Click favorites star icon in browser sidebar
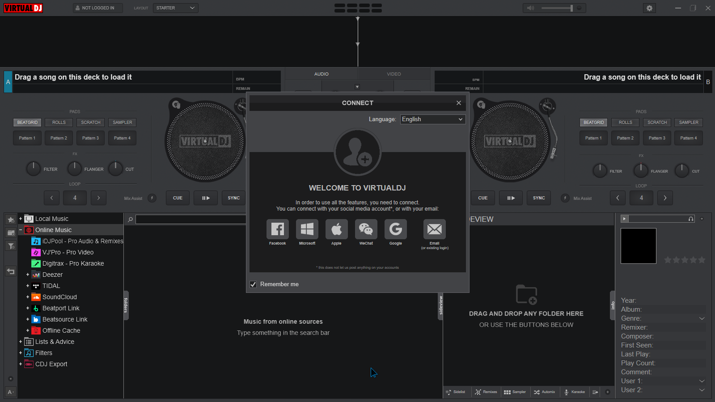The image size is (715, 402). [11, 220]
